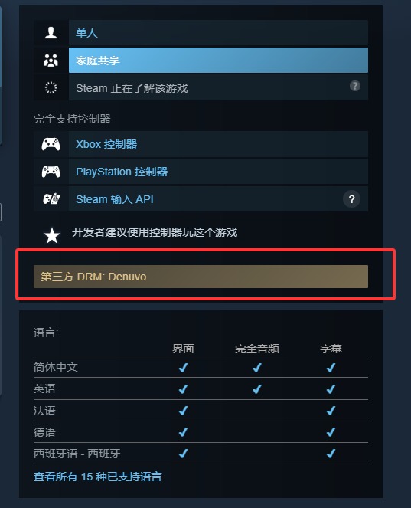411x508 pixels.
Task: Click the Steam learning spinner icon
Action: click(x=51, y=87)
